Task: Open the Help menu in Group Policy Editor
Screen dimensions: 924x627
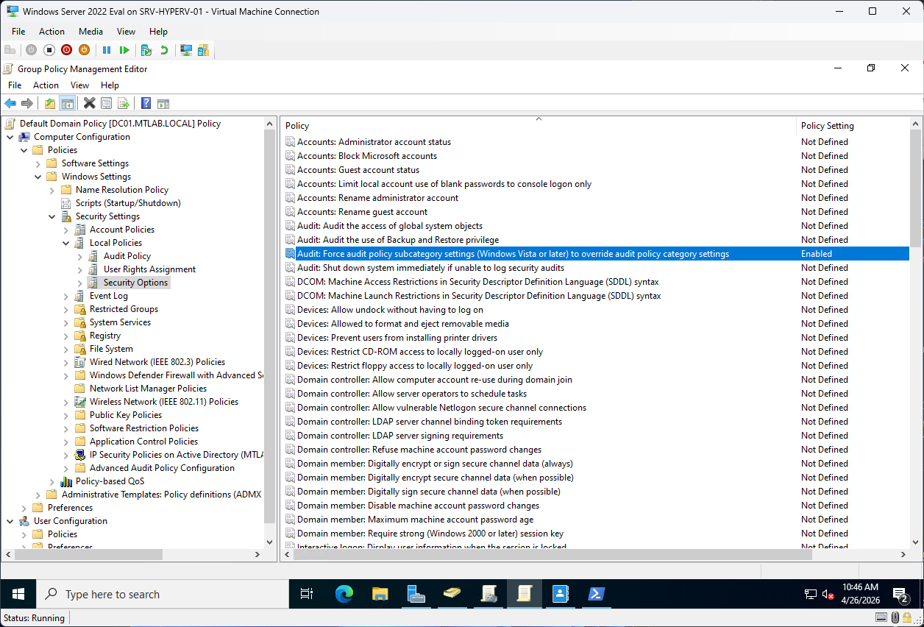Action: pyautogui.click(x=110, y=85)
